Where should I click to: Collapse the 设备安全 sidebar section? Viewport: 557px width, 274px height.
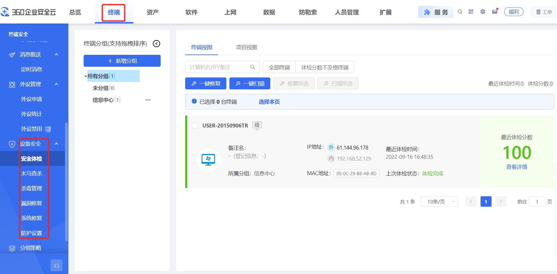[x=56, y=144]
